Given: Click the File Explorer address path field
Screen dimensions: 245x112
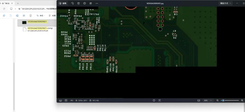Looking at the screenshot, I should coord(37,9).
